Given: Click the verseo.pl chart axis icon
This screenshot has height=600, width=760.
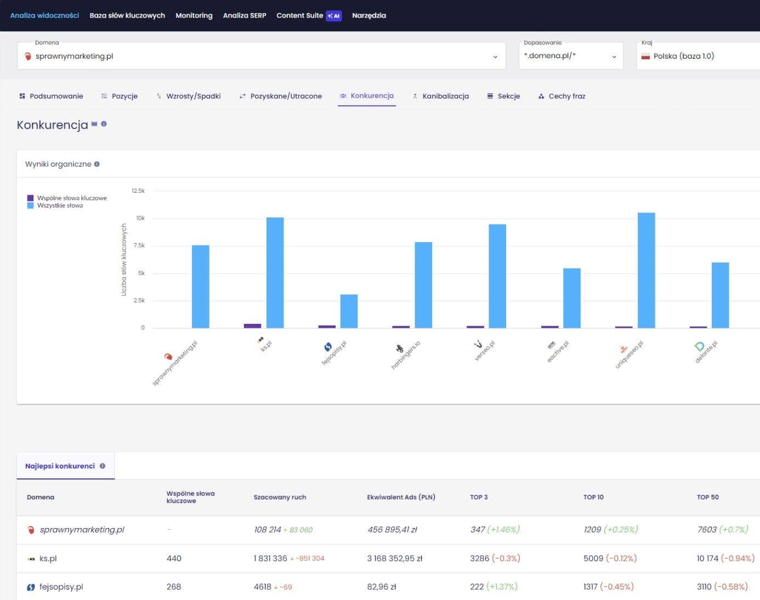Looking at the screenshot, I should click(478, 345).
